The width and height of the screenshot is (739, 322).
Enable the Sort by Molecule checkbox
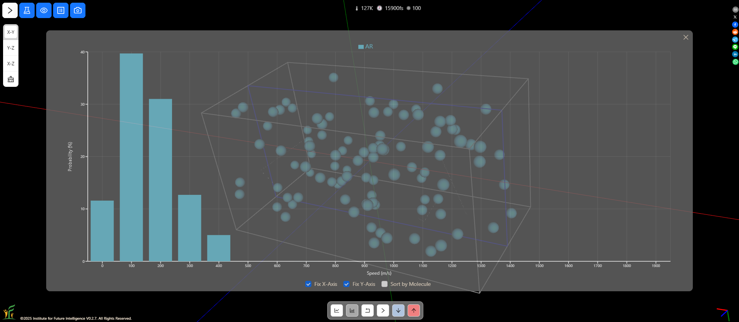385,284
